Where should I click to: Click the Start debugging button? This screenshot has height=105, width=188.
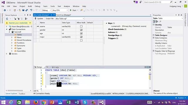pyautogui.click(x=73, y=10)
